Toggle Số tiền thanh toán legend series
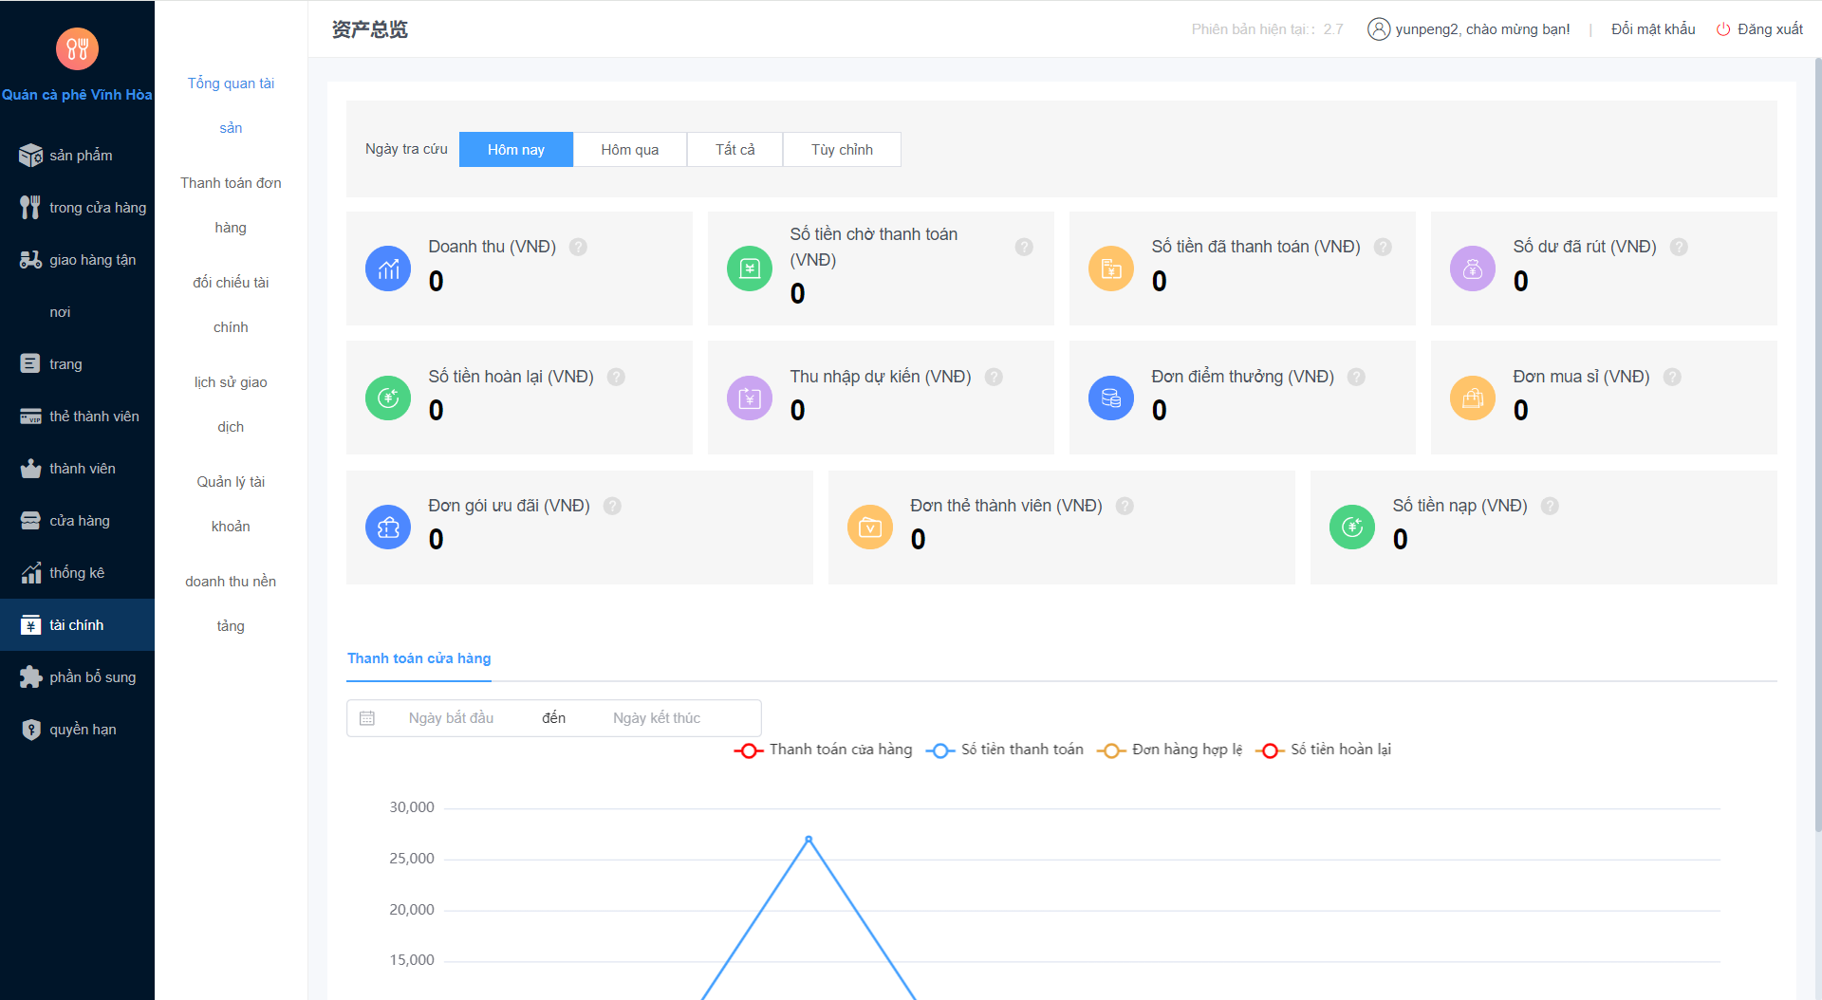The image size is (1822, 1000). point(1005,750)
